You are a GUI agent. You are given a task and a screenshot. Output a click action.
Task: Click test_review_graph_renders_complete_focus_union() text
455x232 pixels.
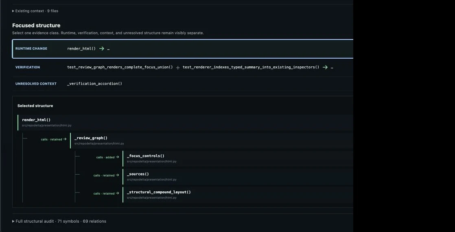point(120,67)
